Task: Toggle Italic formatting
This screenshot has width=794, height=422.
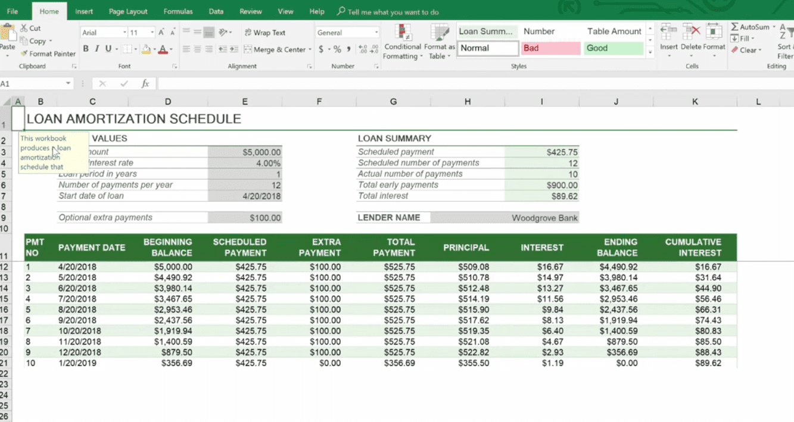Action: 97,49
